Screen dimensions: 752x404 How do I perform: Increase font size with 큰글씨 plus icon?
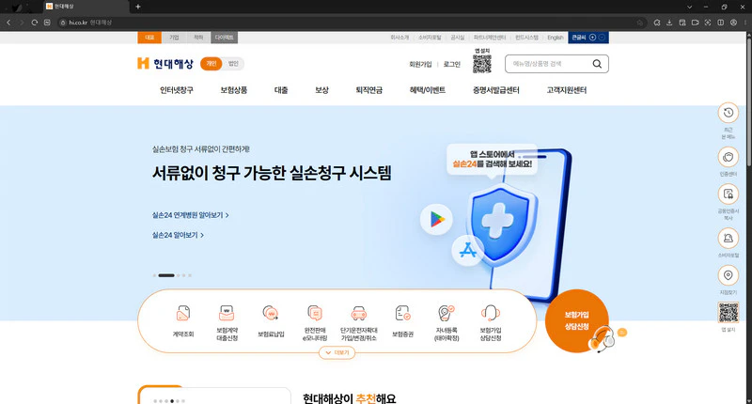593,38
